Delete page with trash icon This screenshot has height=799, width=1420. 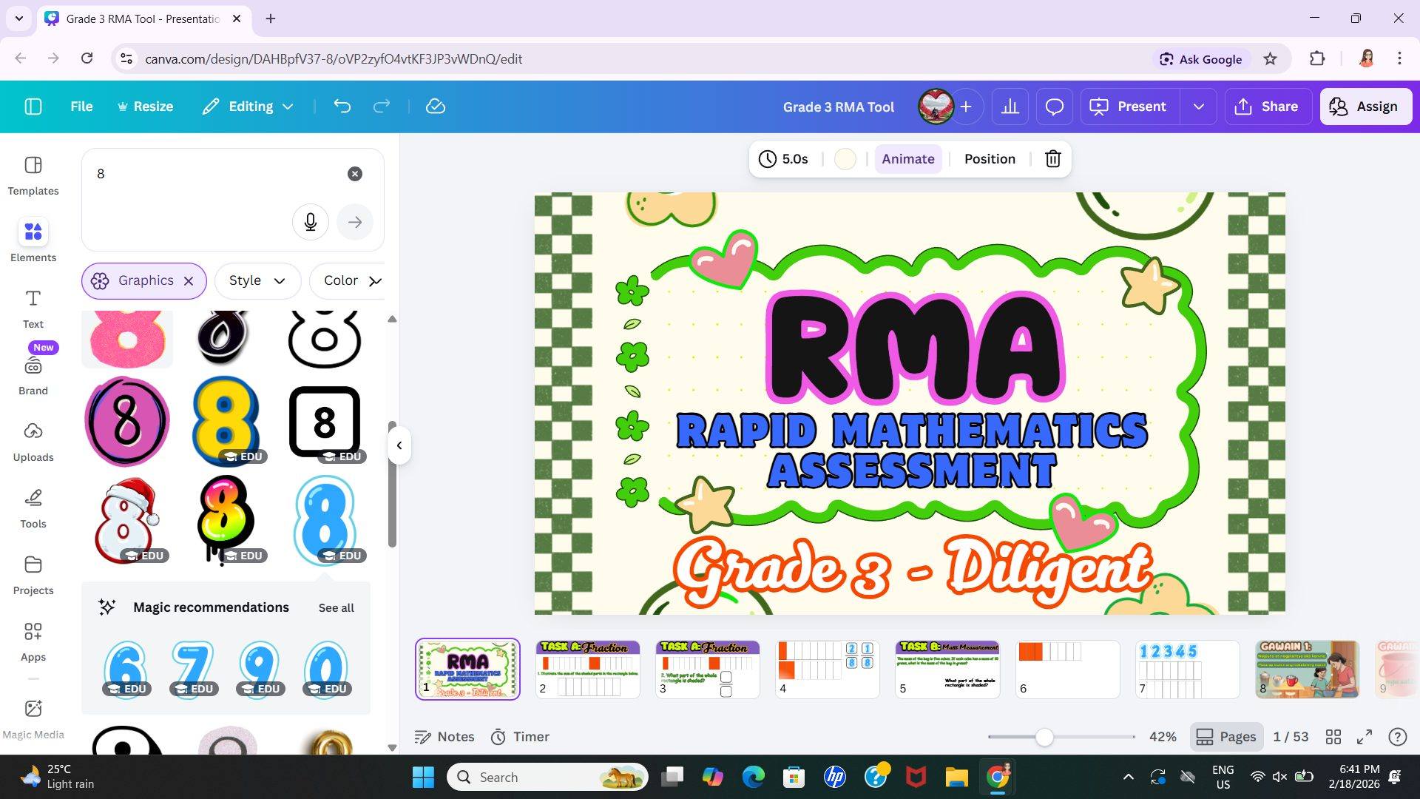pyautogui.click(x=1053, y=158)
